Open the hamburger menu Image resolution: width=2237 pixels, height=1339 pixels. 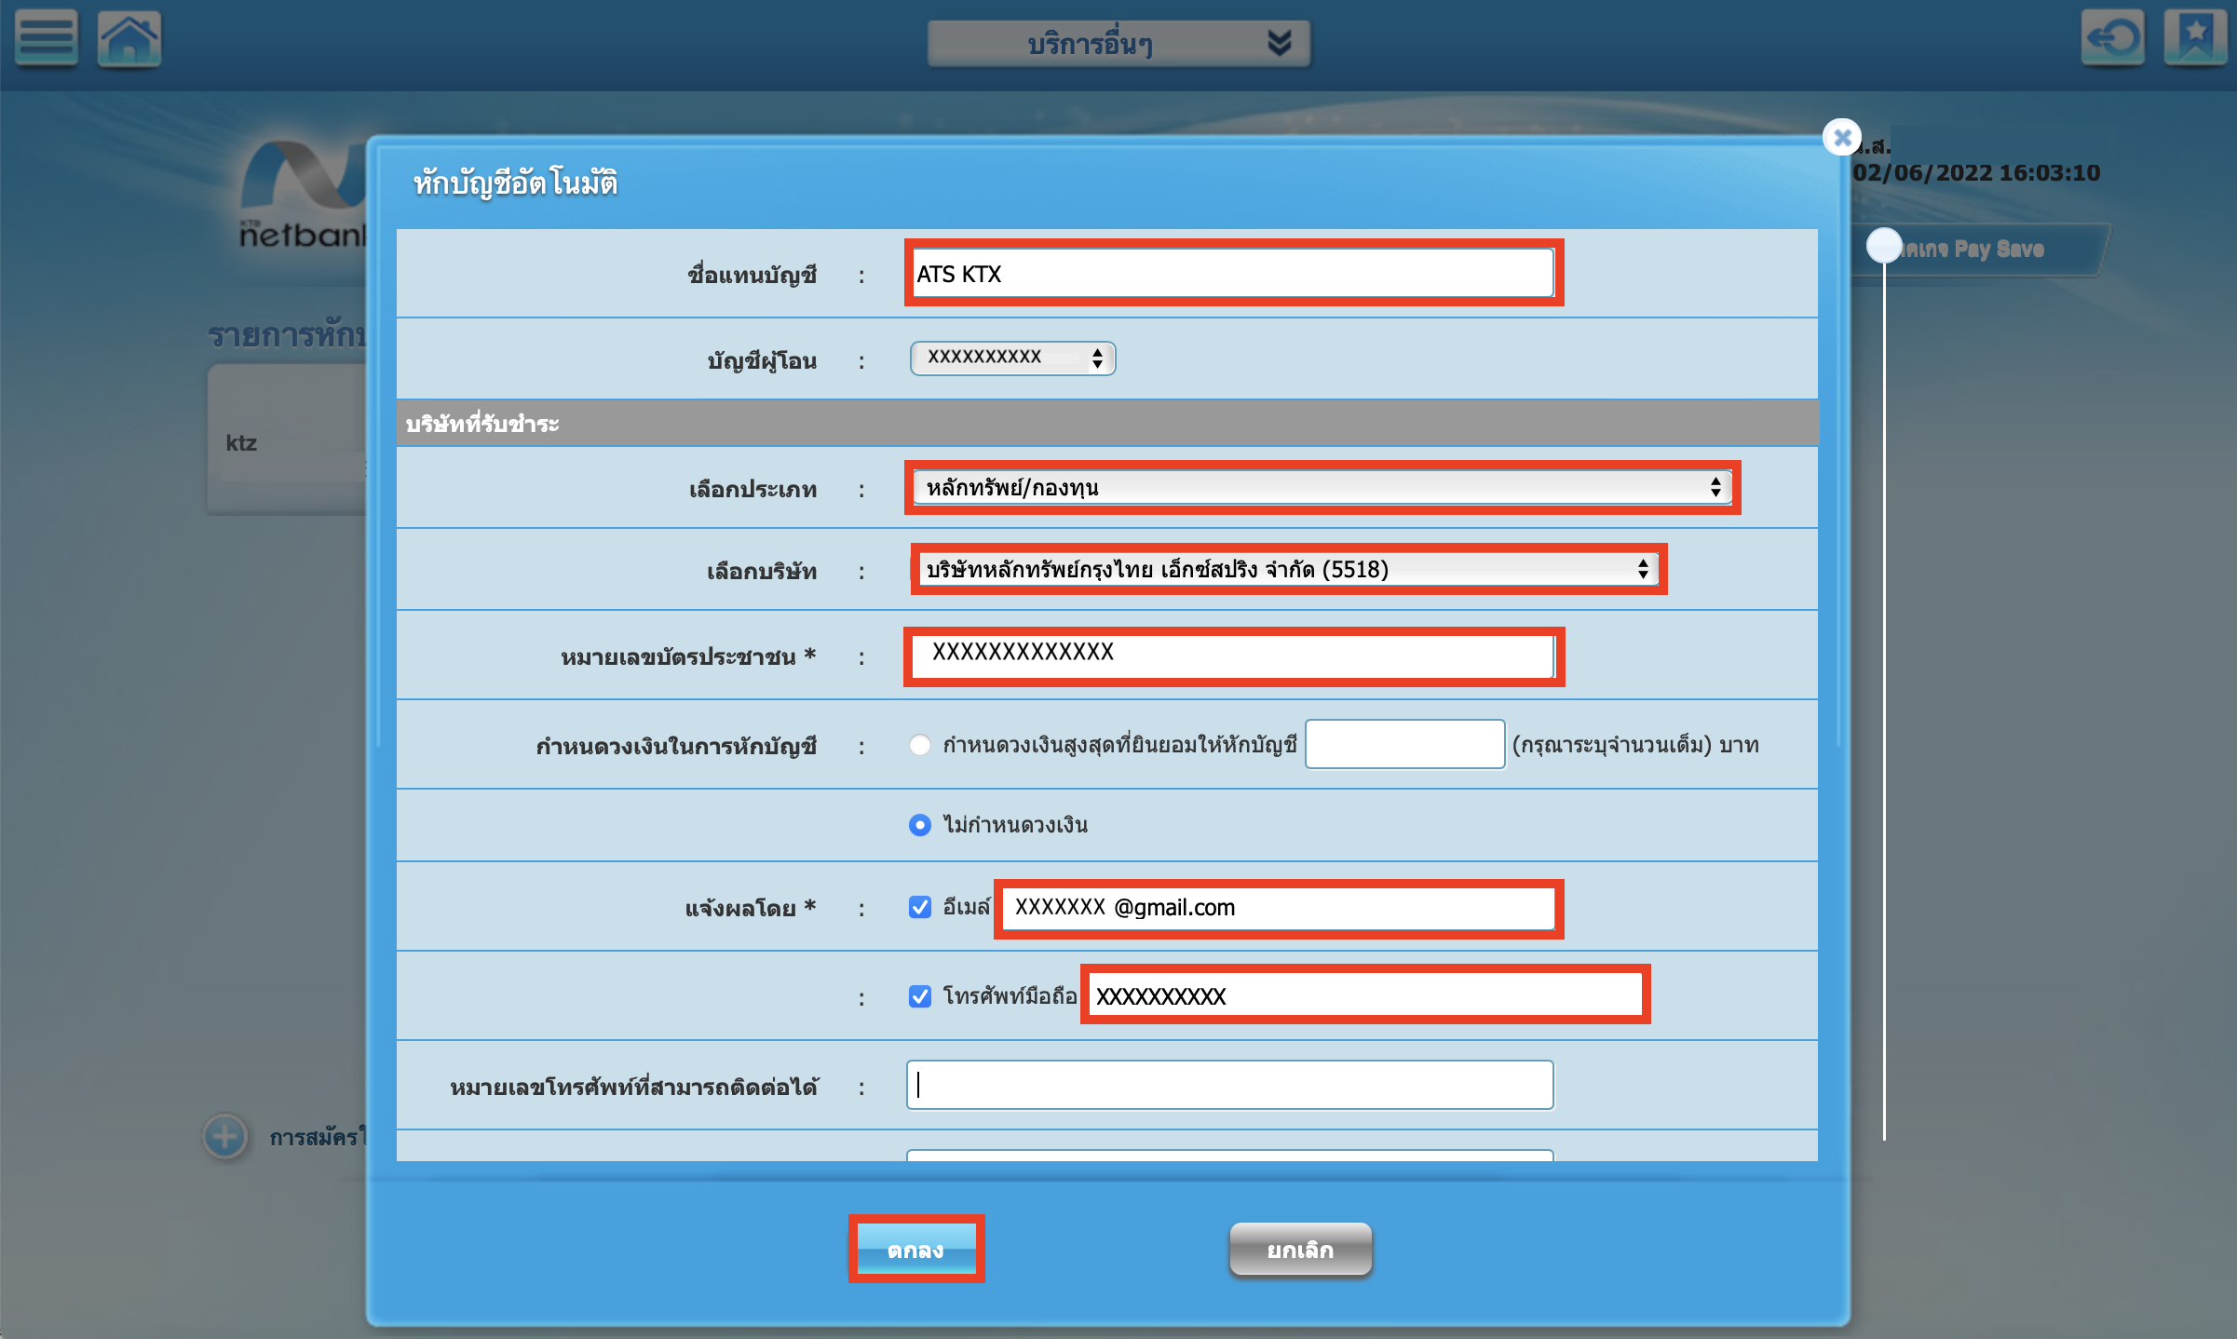(45, 37)
